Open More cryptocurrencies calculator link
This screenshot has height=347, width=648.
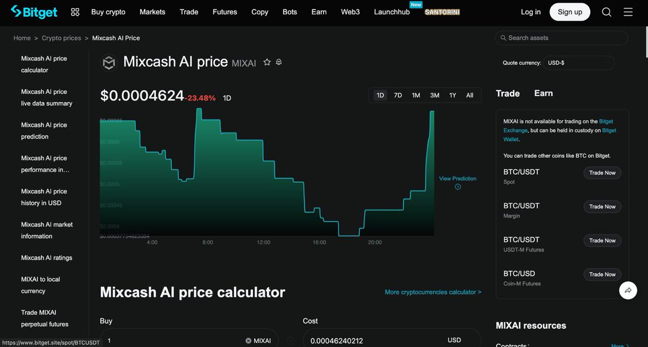433,292
